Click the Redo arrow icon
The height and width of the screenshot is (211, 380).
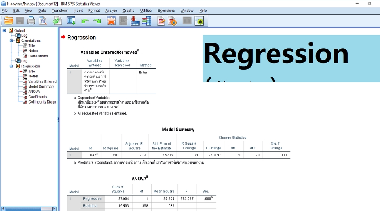point(97,21)
